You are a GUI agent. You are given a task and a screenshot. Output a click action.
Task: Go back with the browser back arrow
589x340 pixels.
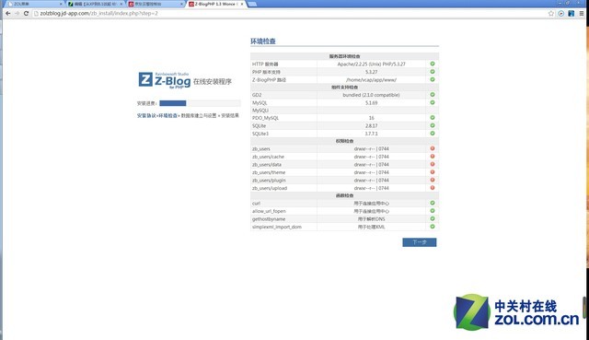(x=8, y=13)
